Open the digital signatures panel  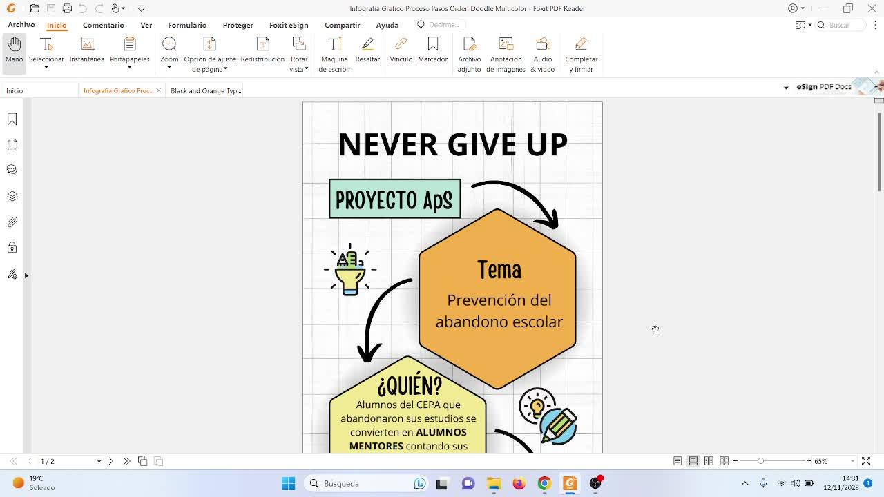(x=12, y=274)
